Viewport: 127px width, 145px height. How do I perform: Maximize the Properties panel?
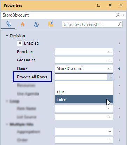(99, 5)
